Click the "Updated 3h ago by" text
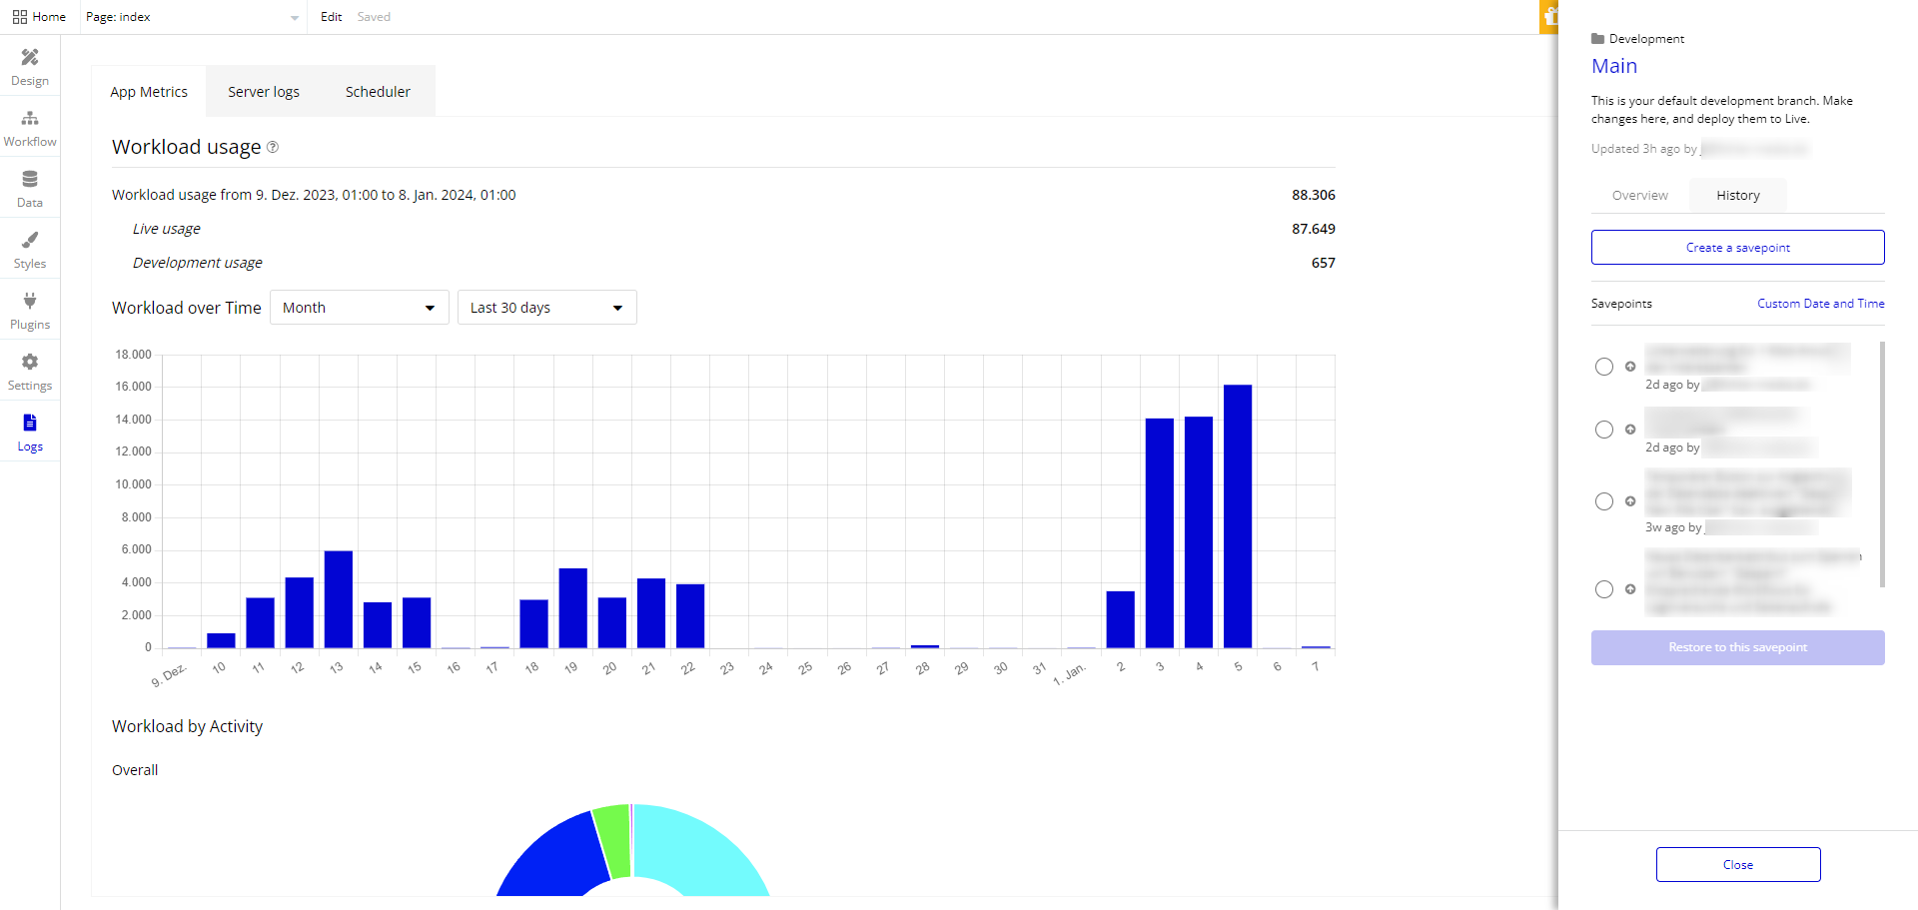Screen dimensions: 1918x910 coord(1644,149)
